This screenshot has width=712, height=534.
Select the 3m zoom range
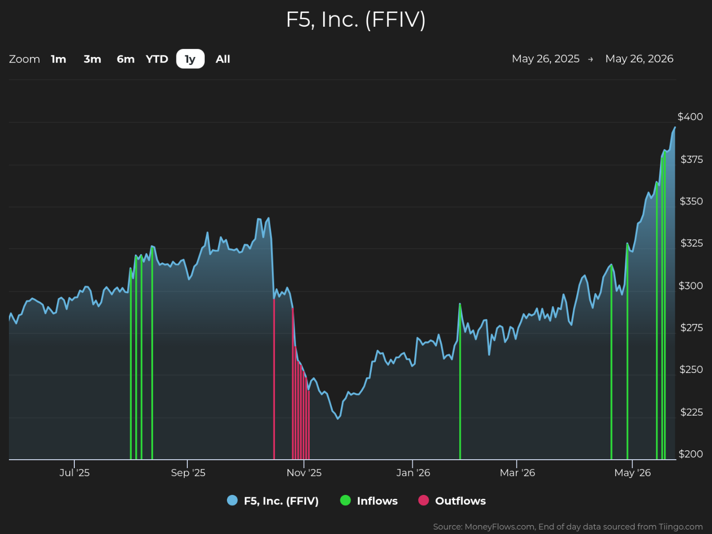[92, 59]
